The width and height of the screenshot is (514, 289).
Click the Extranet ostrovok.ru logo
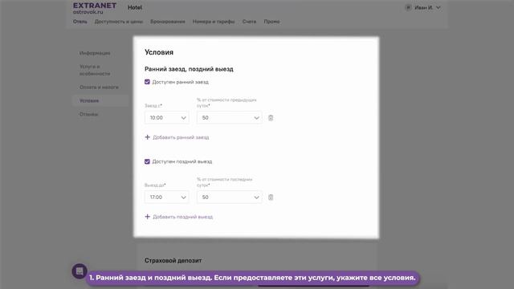point(95,9)
